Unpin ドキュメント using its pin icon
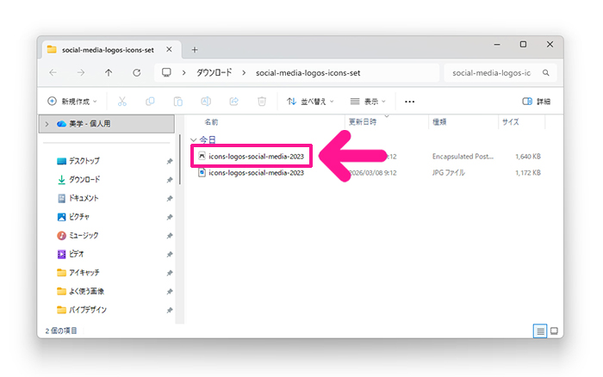 pyautogui.click(x=169, y=199)
